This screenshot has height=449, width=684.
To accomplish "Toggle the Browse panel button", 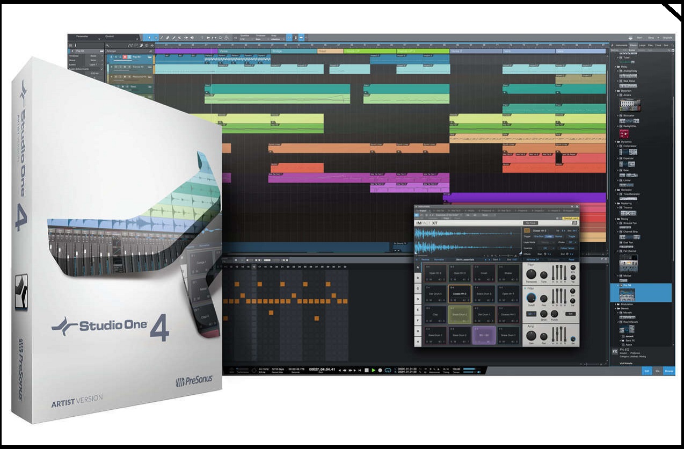I will (x=670, y=370).
